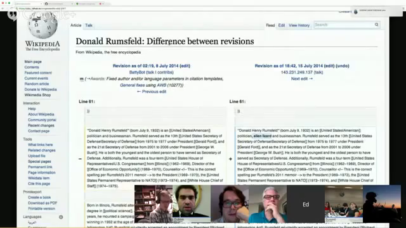Open the Edit tab
Image resolution: width=406 pixels, height=228 pixels.
coord(282,25)
